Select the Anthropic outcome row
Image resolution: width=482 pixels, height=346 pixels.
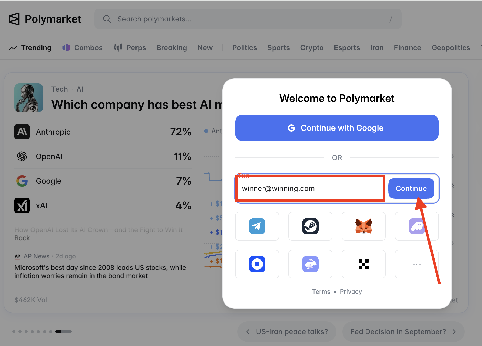(103, 132)
